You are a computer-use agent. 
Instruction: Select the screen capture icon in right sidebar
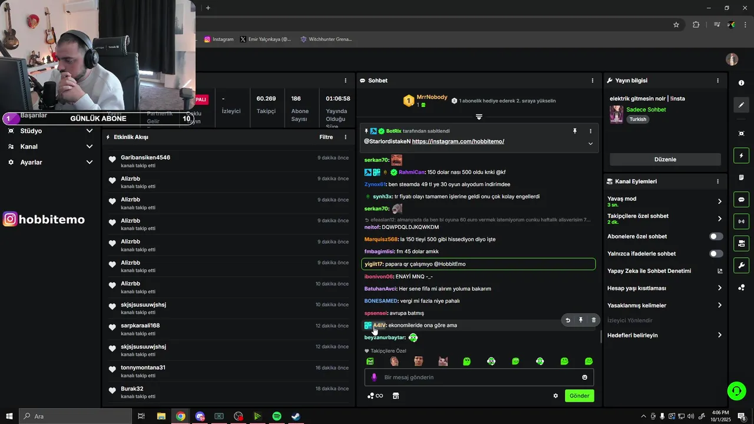741,134
